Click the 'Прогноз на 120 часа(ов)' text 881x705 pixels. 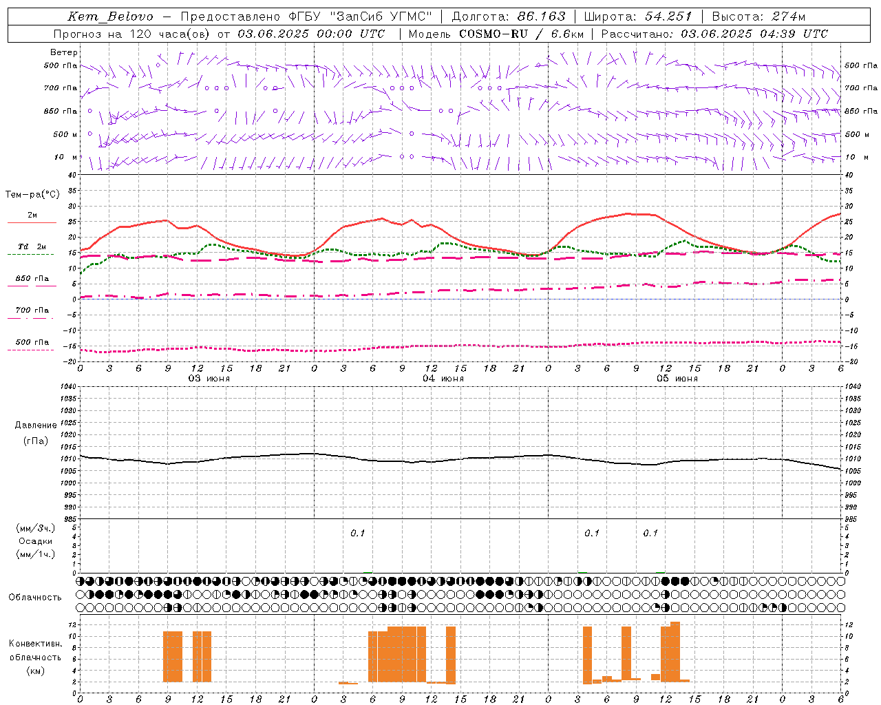132,34
